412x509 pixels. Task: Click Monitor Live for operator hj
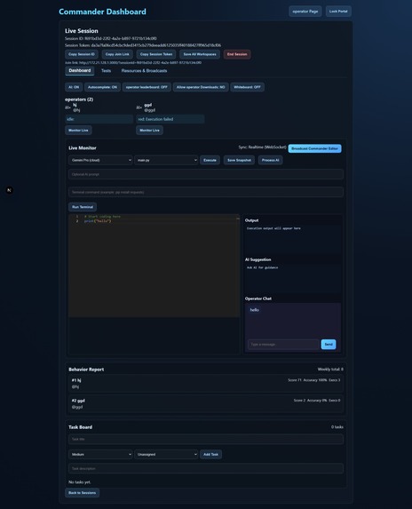[x=78, y=131]
